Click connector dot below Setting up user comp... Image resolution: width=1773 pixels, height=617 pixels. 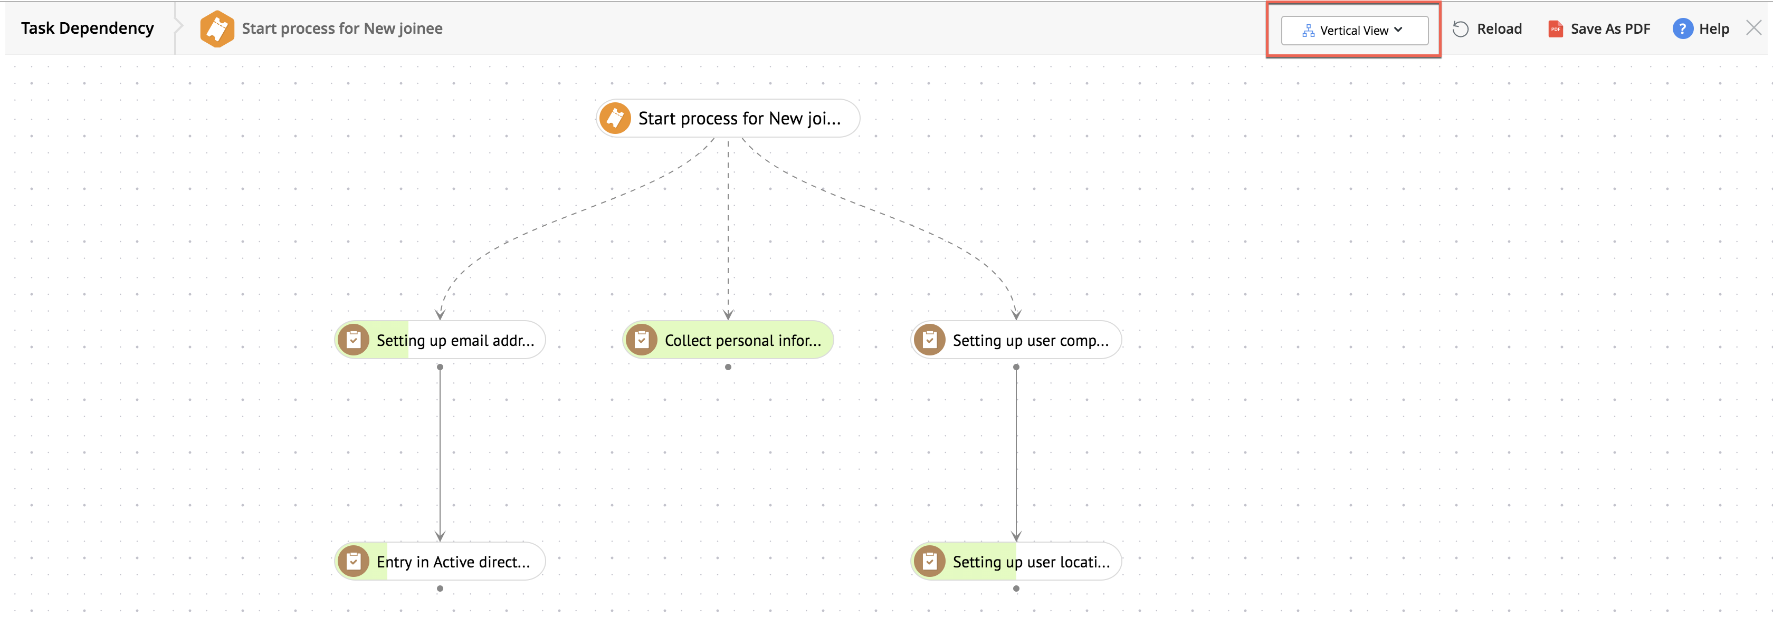pos(1016,368)
